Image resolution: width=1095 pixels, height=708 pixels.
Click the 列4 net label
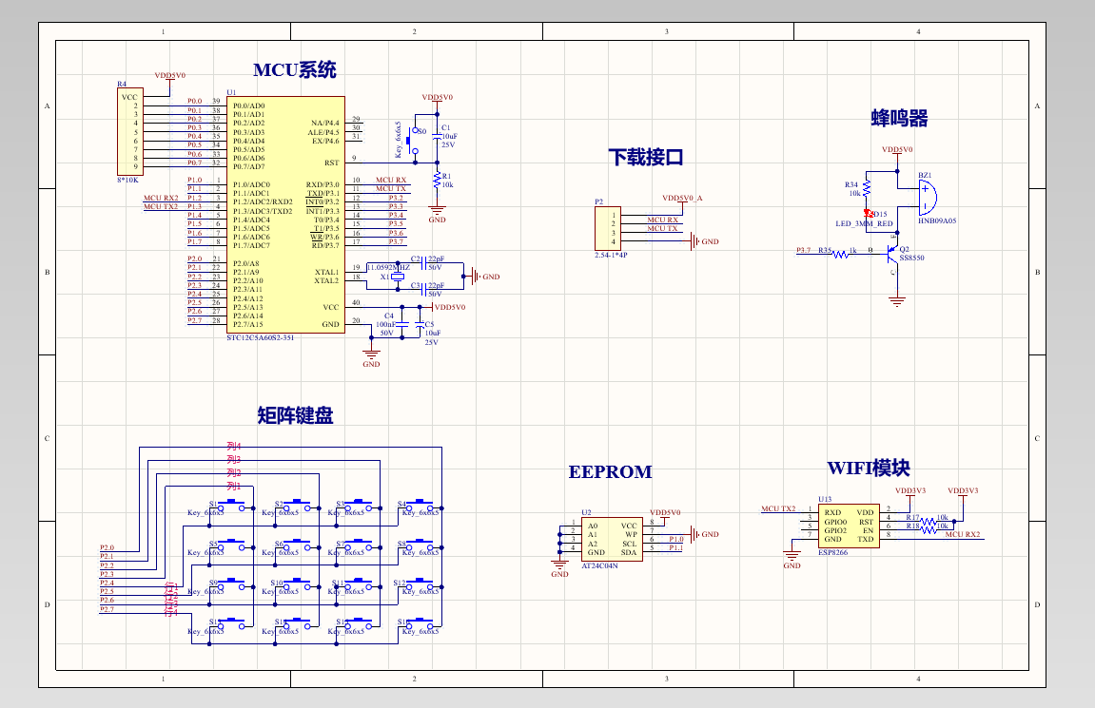tap(234, 446)
